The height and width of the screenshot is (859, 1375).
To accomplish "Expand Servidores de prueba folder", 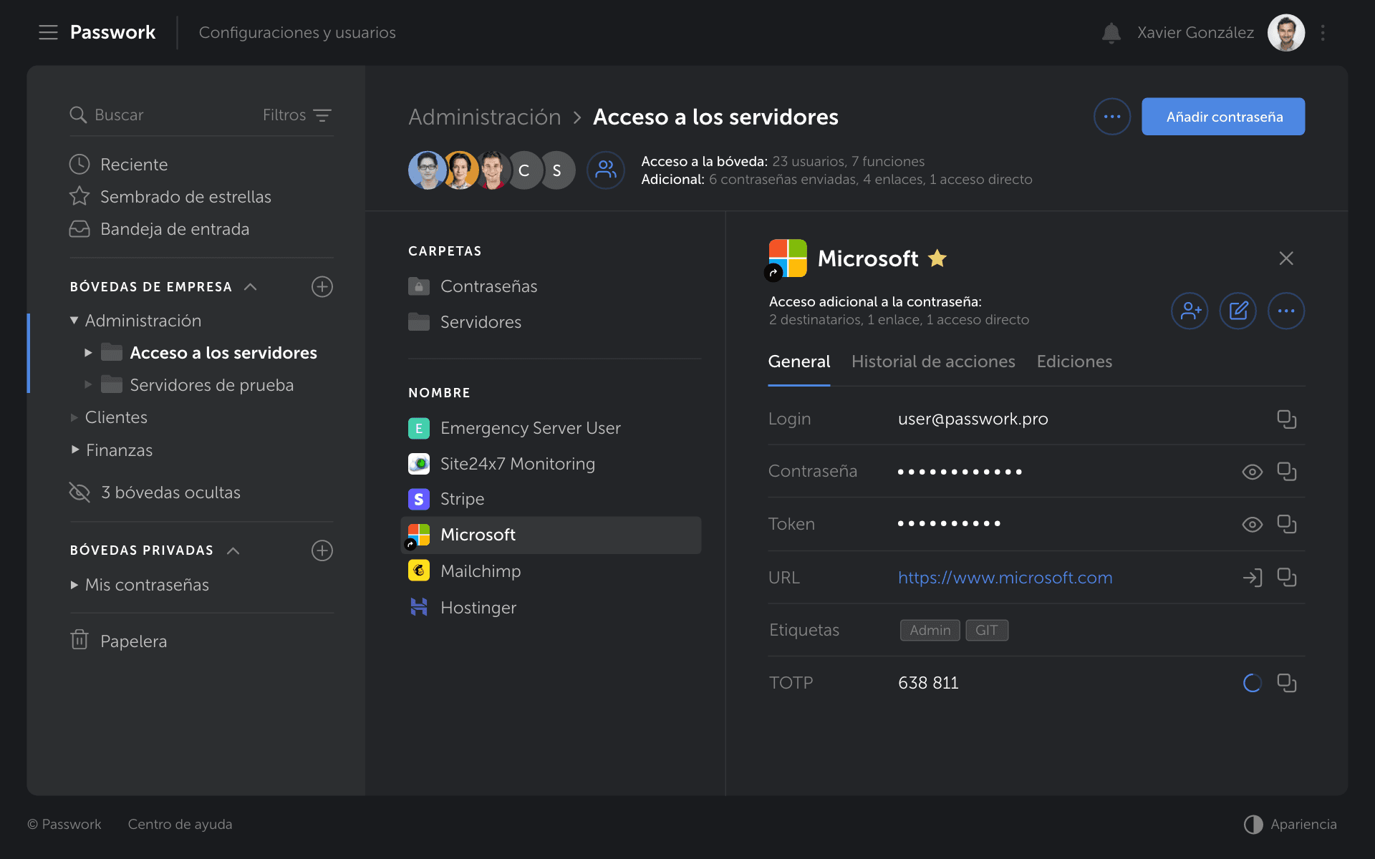I will (88, 385).
